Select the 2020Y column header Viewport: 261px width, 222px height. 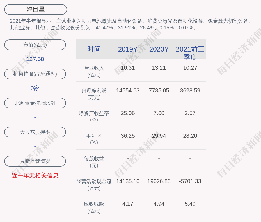coord(159,49)
